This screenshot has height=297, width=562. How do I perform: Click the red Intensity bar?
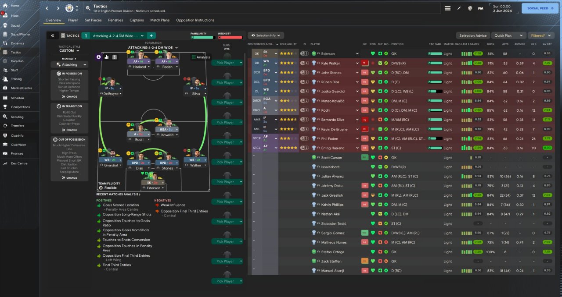(x=230, y=38)
